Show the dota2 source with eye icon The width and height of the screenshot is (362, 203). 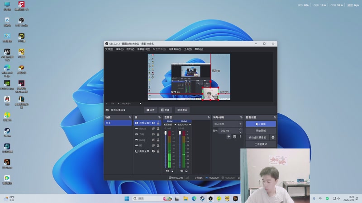(153, 129)
